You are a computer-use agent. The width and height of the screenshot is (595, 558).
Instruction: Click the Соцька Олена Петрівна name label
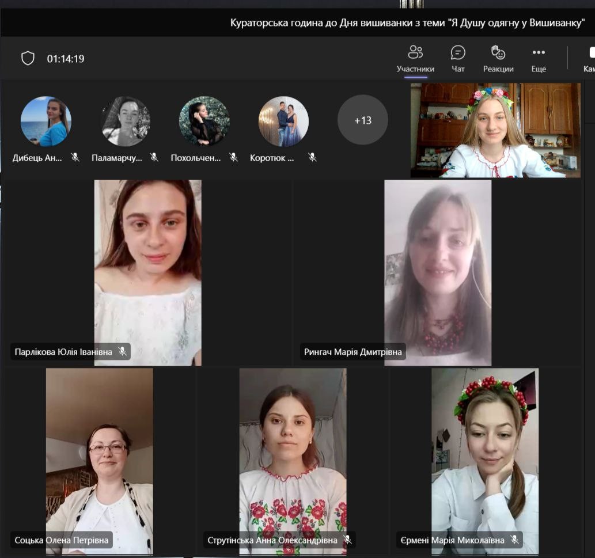tap(62, 540)
